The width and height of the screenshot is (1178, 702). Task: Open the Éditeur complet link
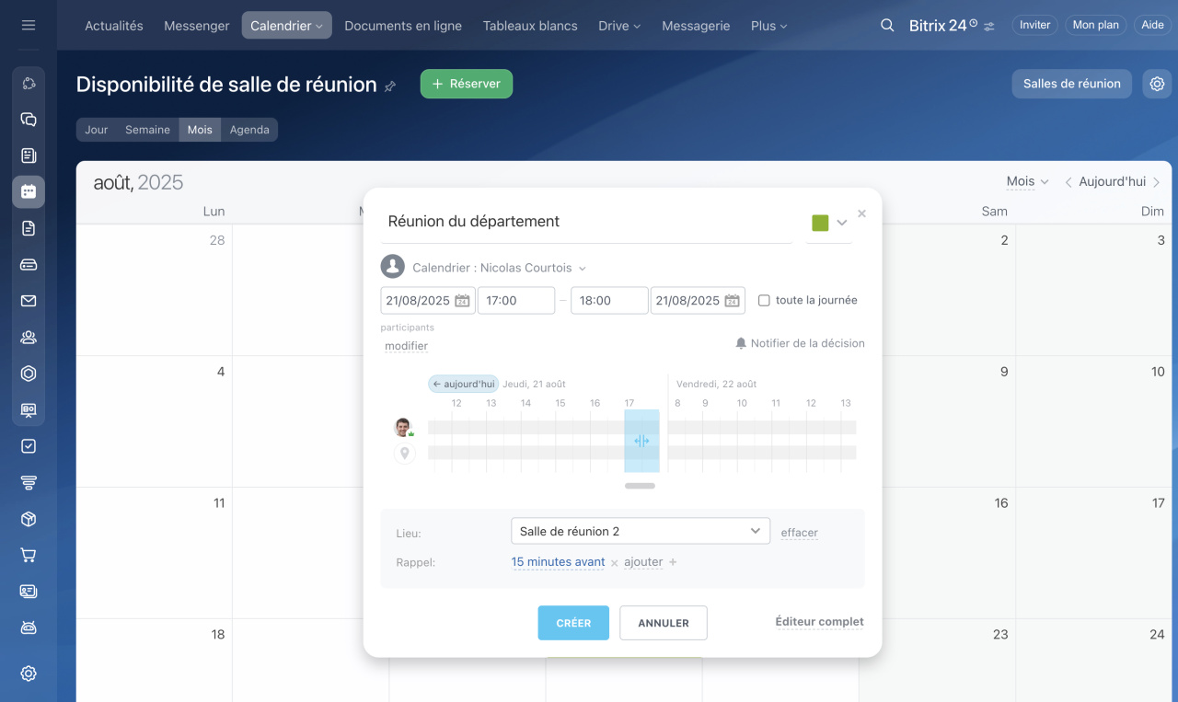[x=819, y=622]
